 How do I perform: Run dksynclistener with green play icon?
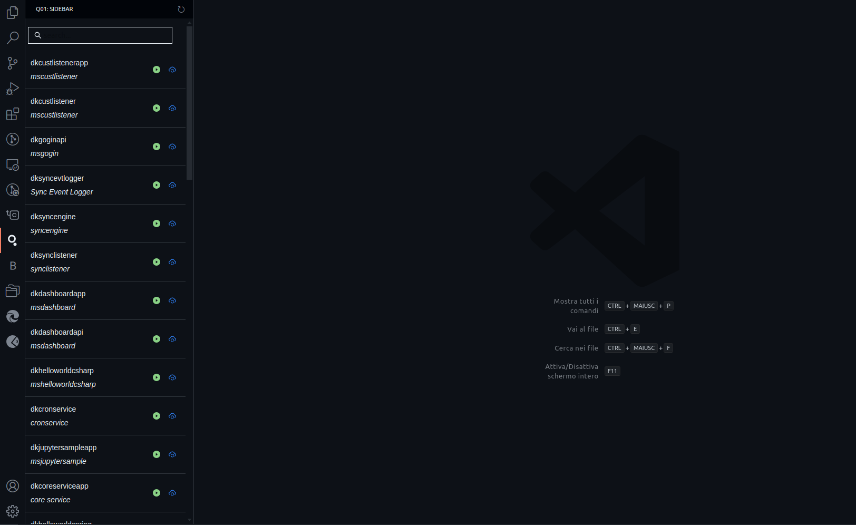tap(157, 262)
